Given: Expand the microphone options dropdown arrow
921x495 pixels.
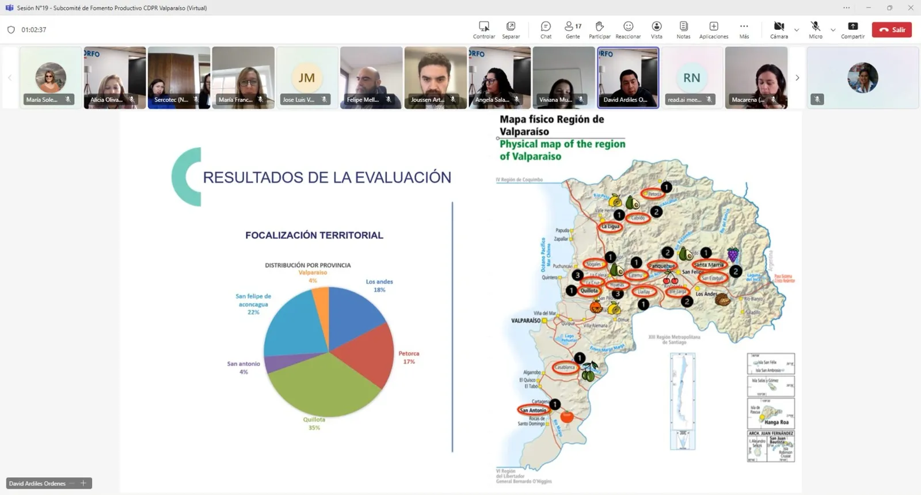Looking at the screenshot, I should 833,30.
